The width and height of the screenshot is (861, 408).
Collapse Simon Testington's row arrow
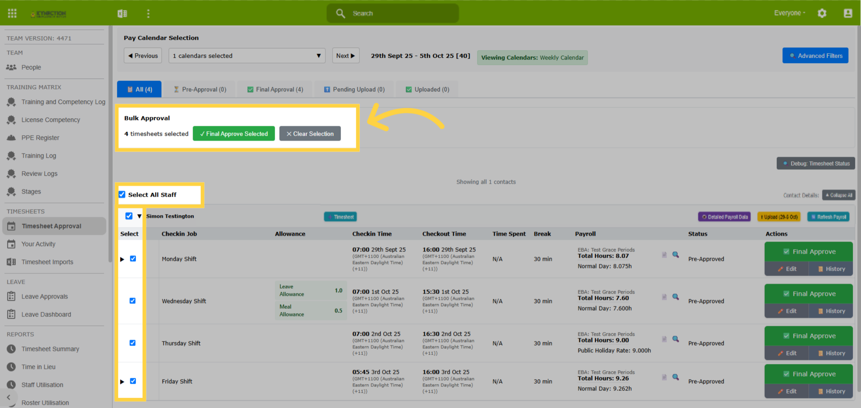click(139, 216)
